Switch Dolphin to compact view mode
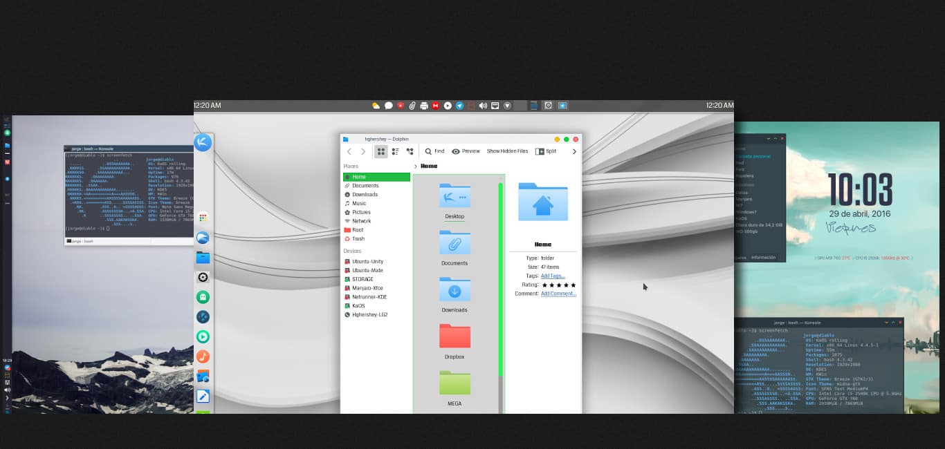 pyautogui.click(x=395, y=151)
